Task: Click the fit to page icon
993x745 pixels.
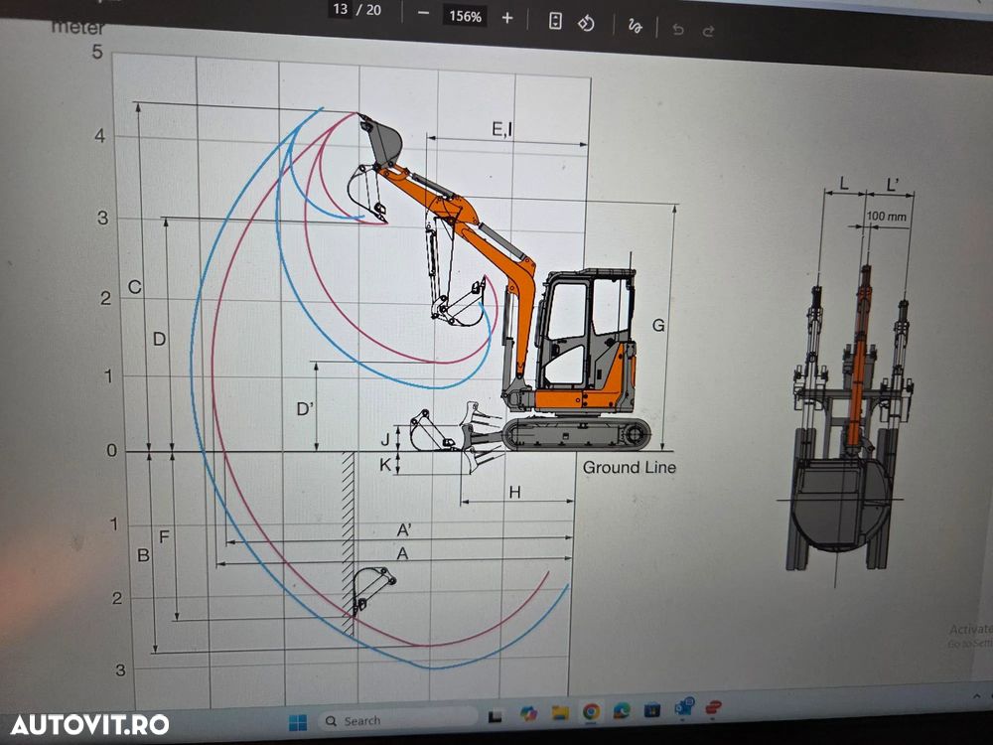Action: (x=555, y=21)
